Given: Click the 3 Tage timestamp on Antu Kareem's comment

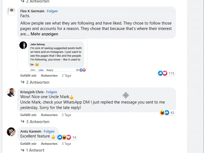Looking at the screenshot, I should (66, 144).
